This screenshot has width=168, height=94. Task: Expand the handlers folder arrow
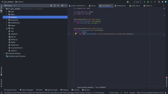pos(6,17)
